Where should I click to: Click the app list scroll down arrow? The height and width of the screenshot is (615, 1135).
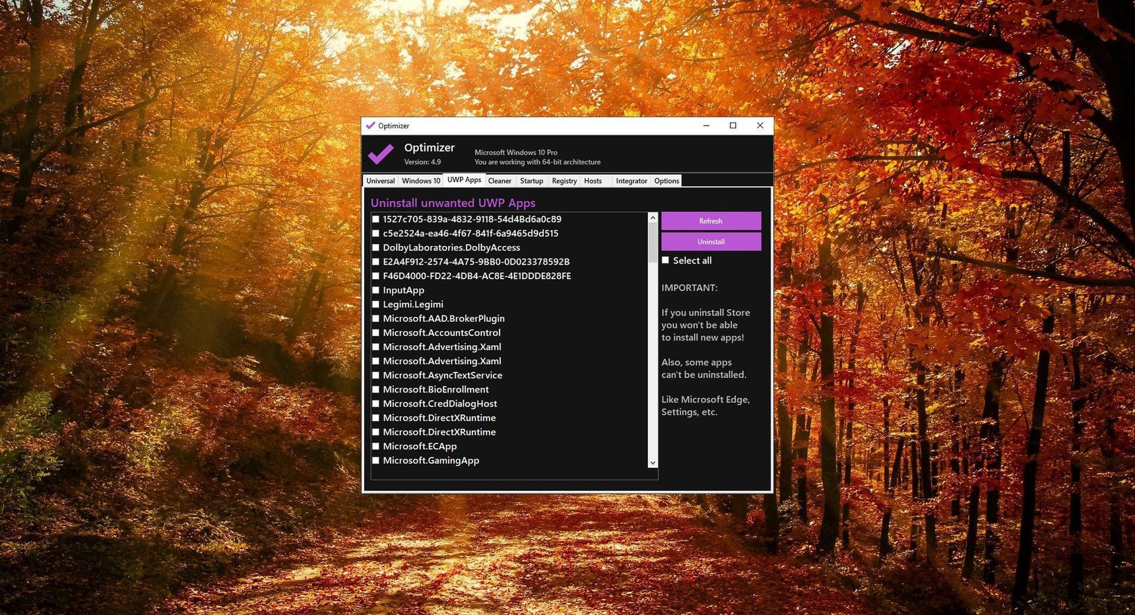653,463
